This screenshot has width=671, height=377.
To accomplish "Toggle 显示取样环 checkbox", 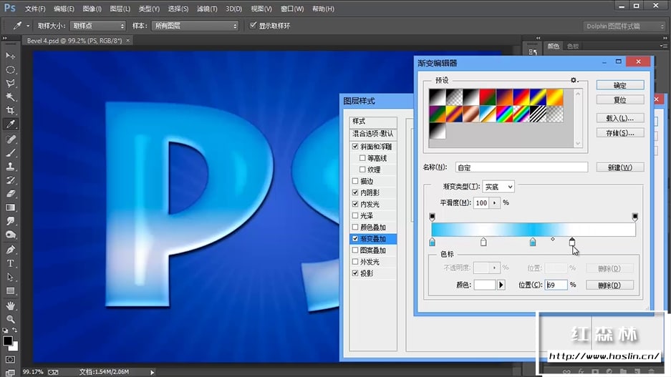I will click(x=253, y=25).
